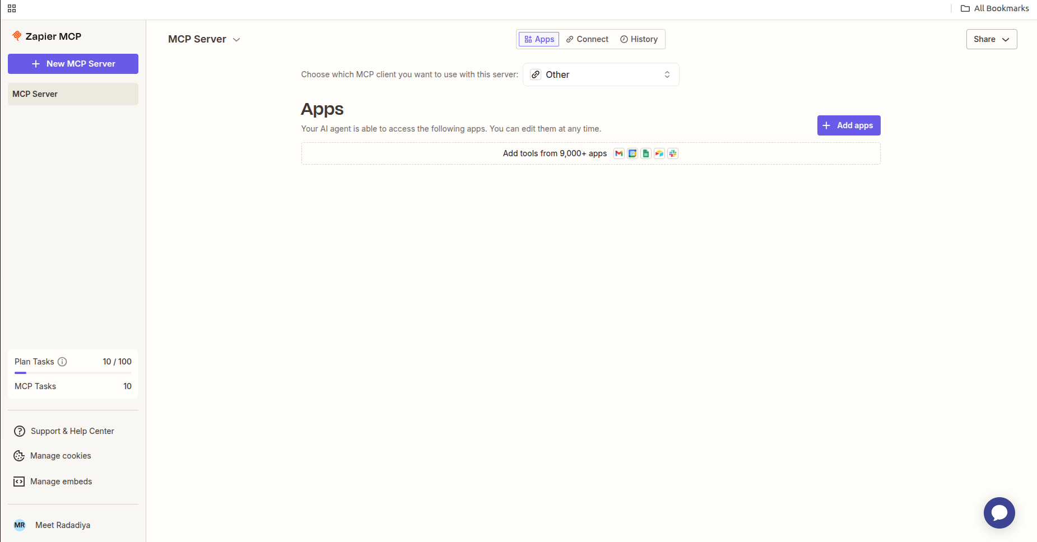Open Support & Help Center
Viewport: 1037px width, 542px height.
64,431
